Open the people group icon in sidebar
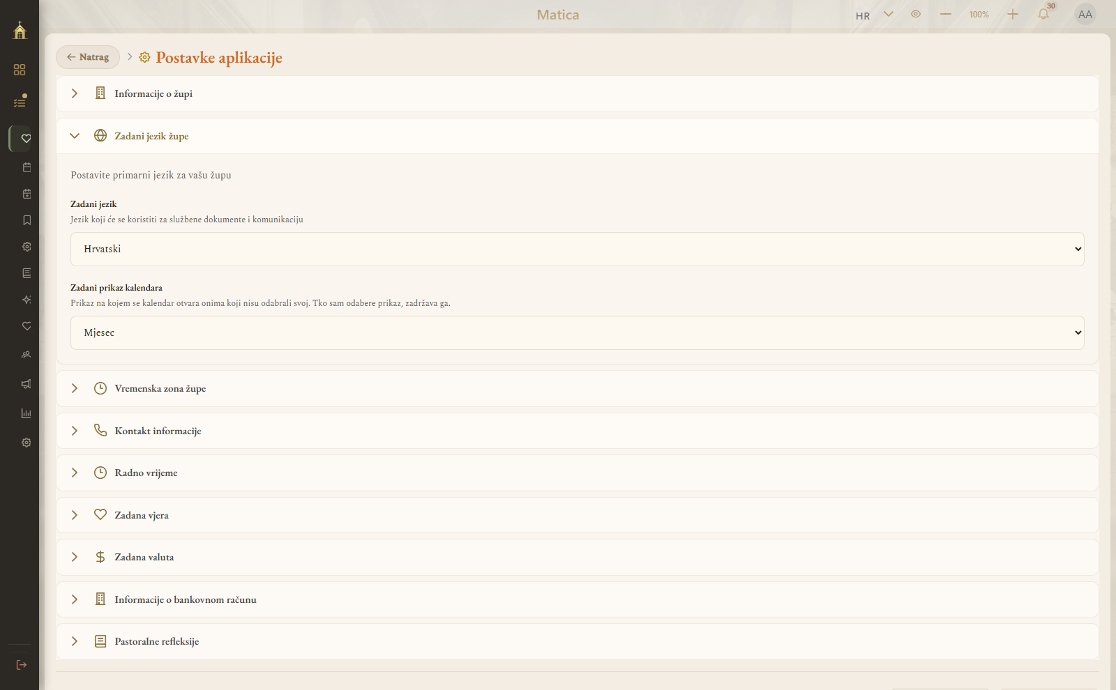1116x690 pixels. (27, 355)
